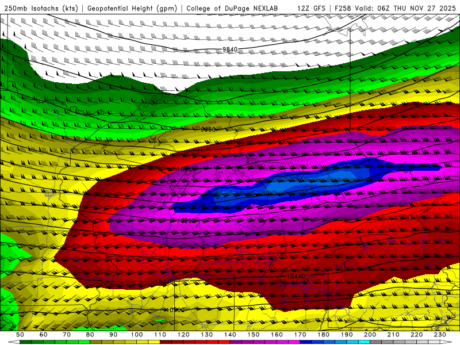Pick the dark navy blue swatch after 170
Screen dimensions: 460x345
click(x=306, y=342)
